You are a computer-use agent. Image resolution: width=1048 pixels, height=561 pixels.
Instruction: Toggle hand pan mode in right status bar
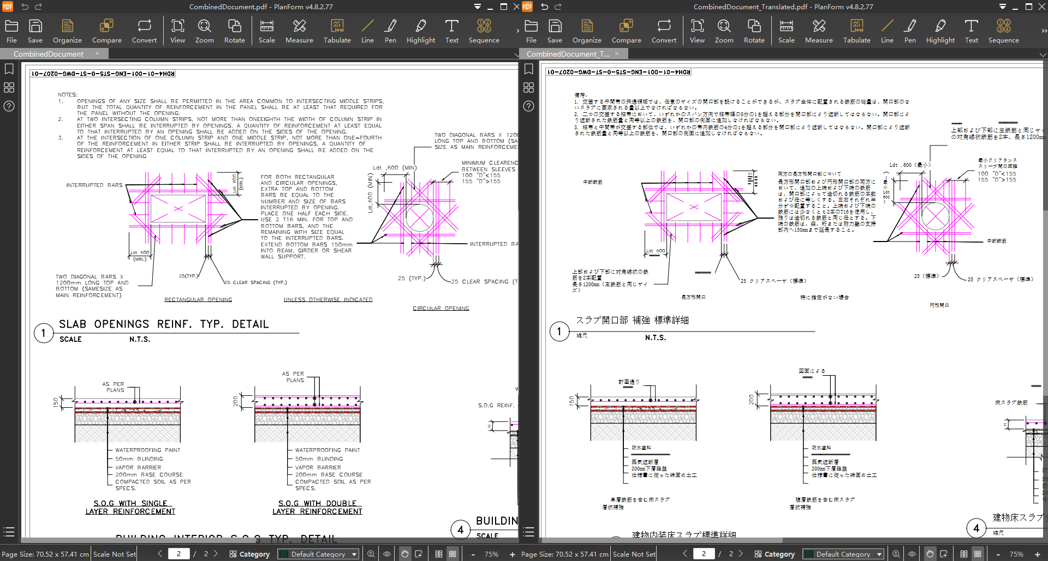(x=930, y=554)
